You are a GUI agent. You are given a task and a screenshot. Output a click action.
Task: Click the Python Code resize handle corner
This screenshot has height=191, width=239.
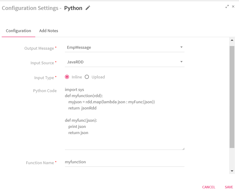183,149
